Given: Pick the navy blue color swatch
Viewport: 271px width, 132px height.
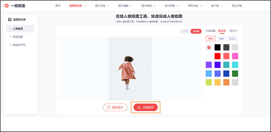Looking at the screenshot, I should [226, 73].
